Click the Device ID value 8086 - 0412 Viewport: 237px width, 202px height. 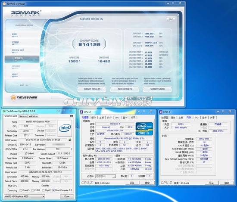(25, 145)
